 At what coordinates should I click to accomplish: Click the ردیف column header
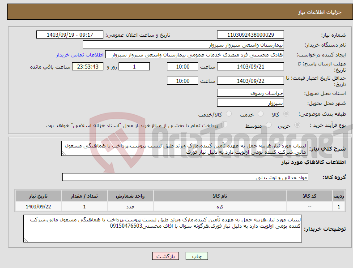click(x=339, y=196)
